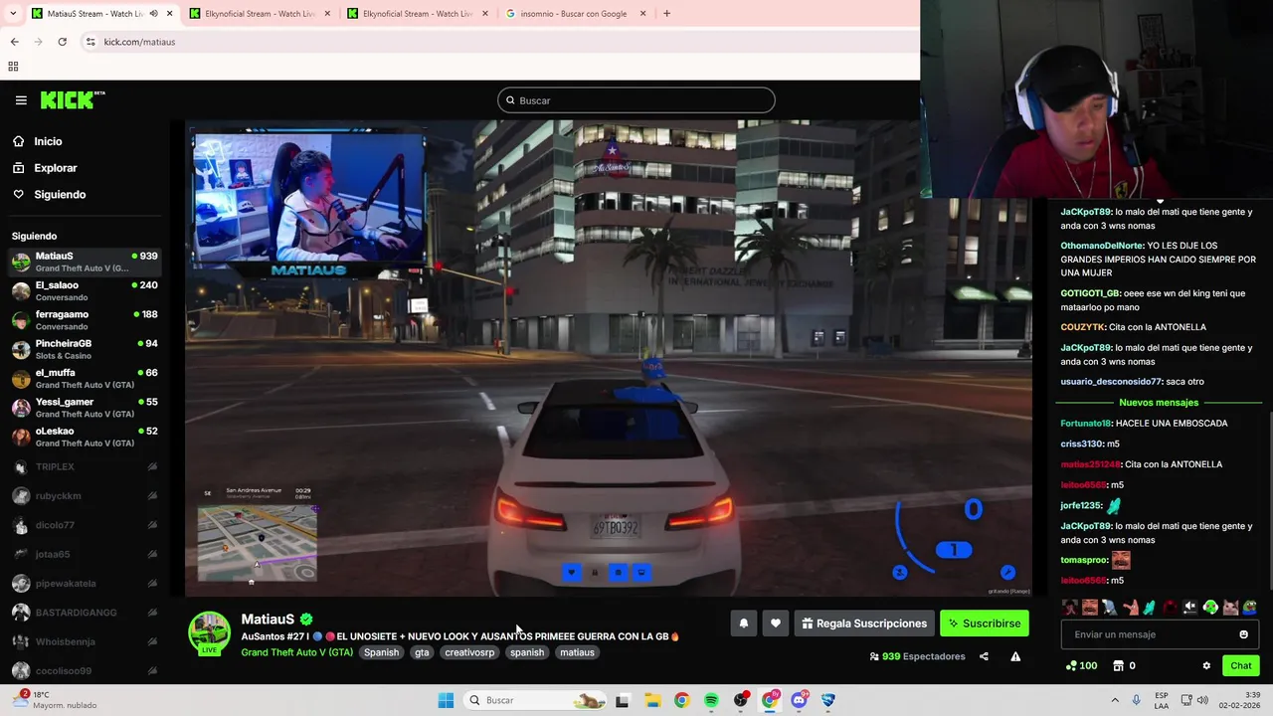Screen dimensions: 1273x716
Task: Open the Grand Theft Auto V (GTA) category link
Action: point(296,652)
